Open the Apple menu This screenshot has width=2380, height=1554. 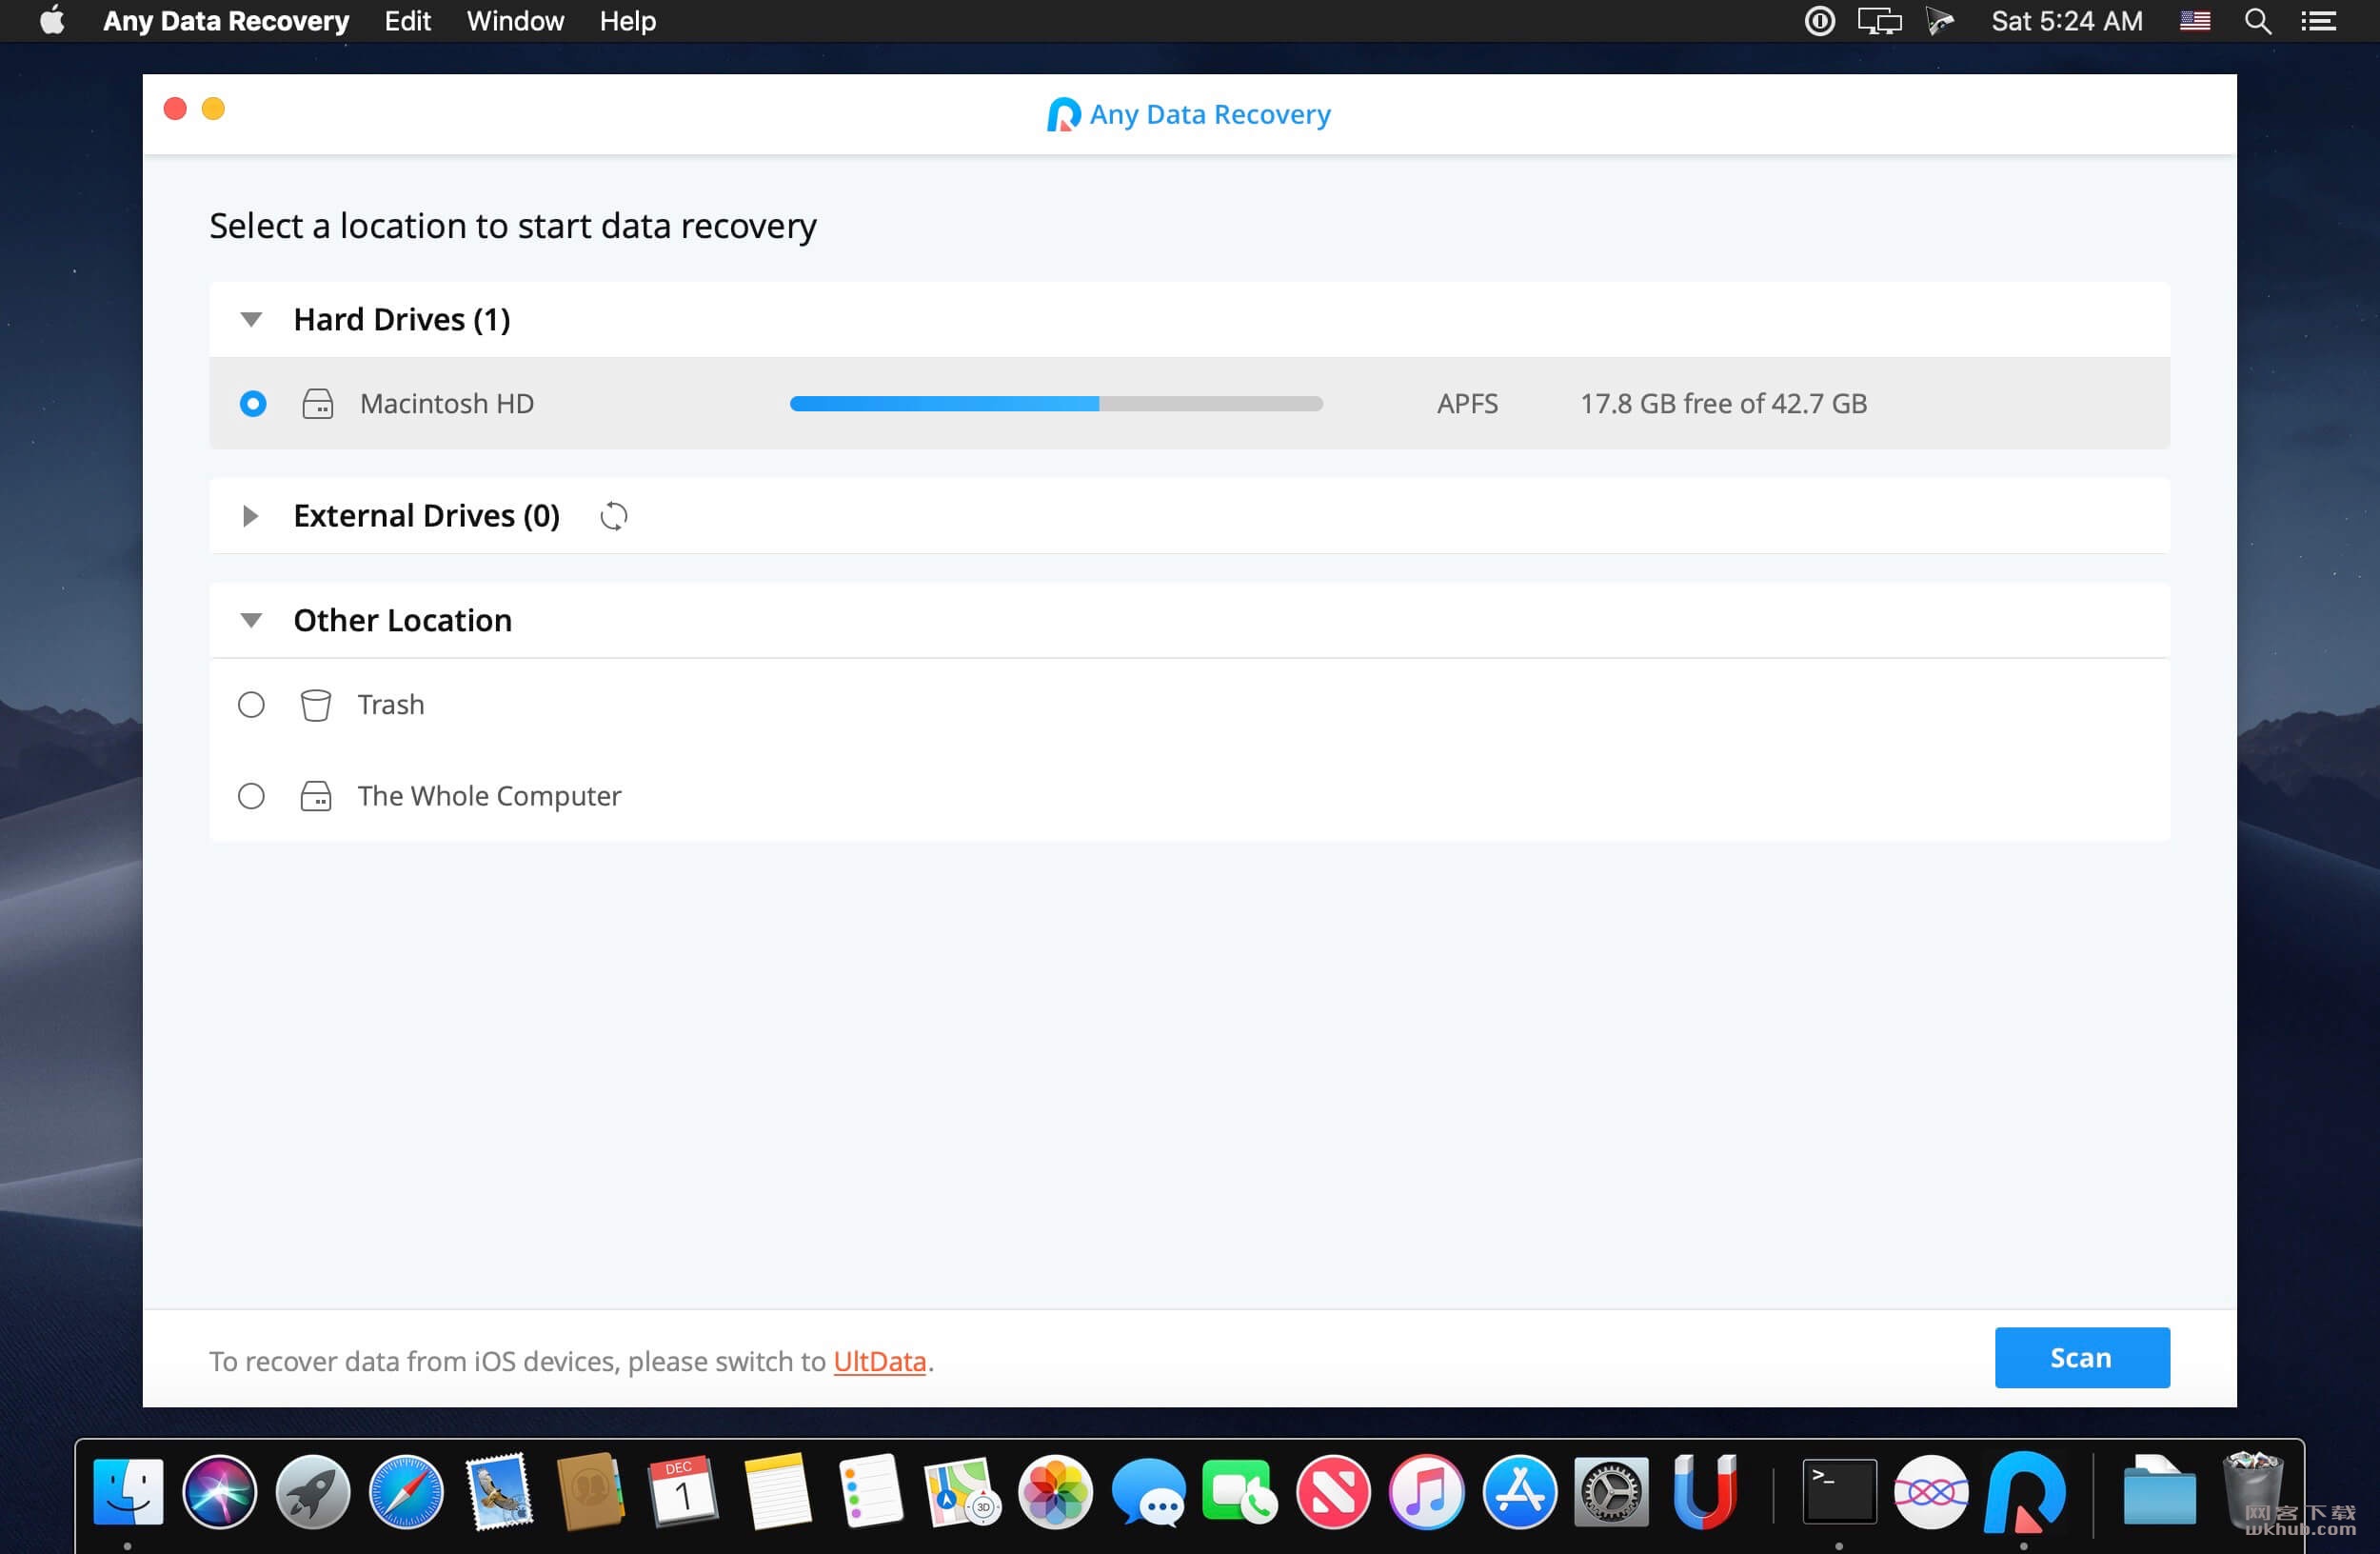[x=52, y=20]
